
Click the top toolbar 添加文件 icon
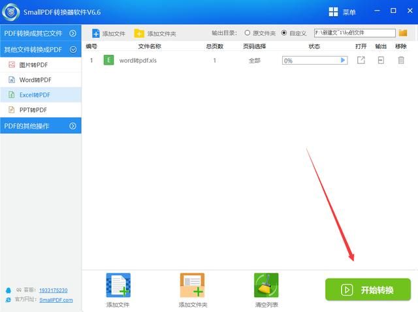point(96,33)
